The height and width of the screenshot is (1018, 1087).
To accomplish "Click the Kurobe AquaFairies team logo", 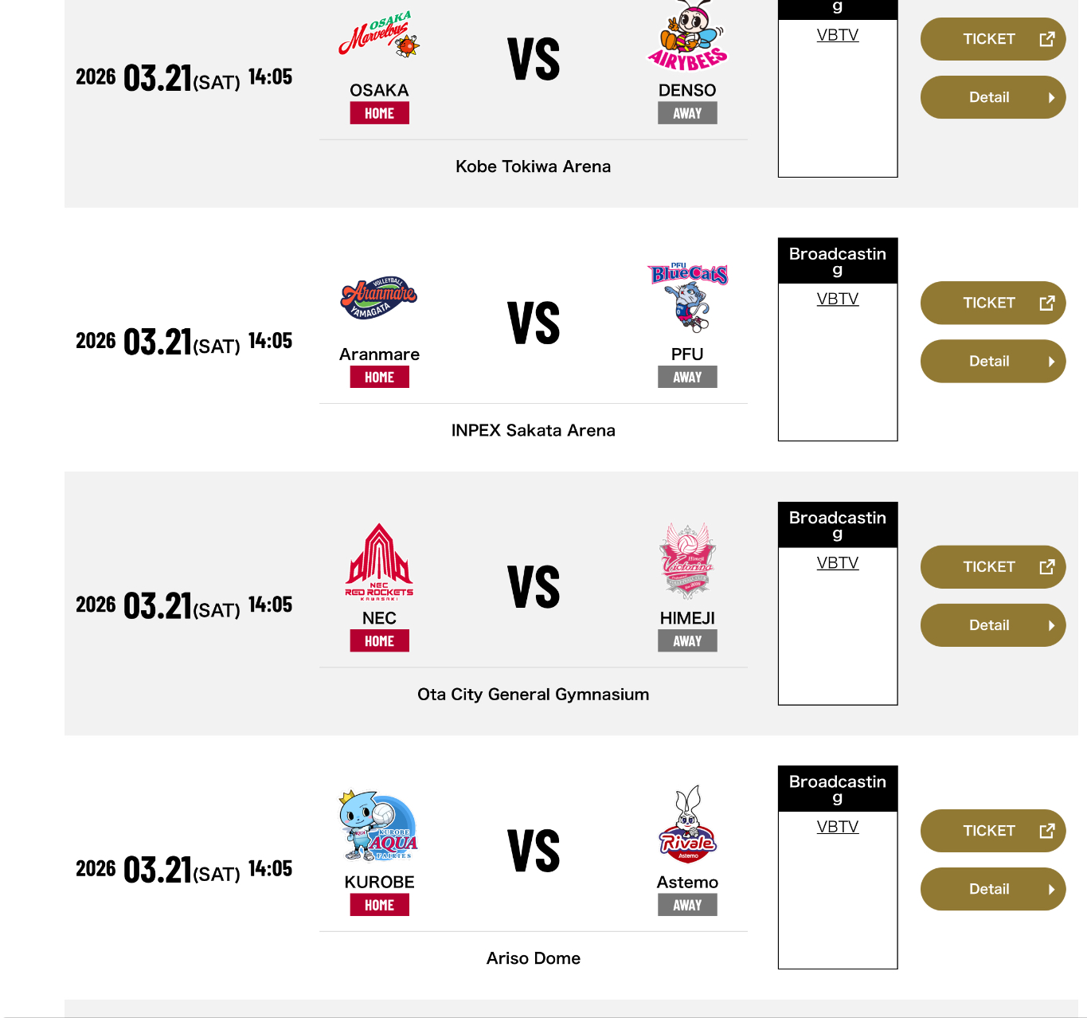I will click(x=379, y=826).
